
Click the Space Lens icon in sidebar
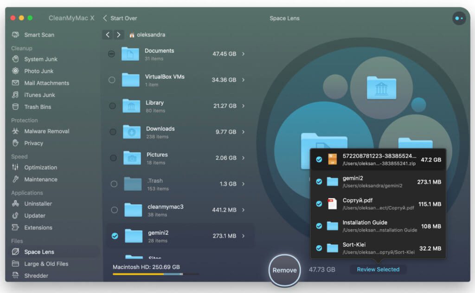[x=15, y=252]
